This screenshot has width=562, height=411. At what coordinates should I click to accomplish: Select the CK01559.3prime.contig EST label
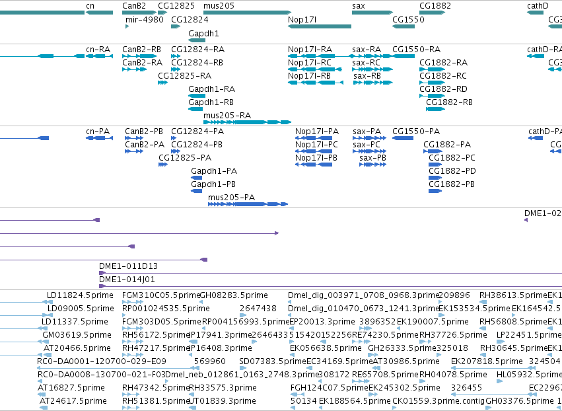(x=439, y=401)
